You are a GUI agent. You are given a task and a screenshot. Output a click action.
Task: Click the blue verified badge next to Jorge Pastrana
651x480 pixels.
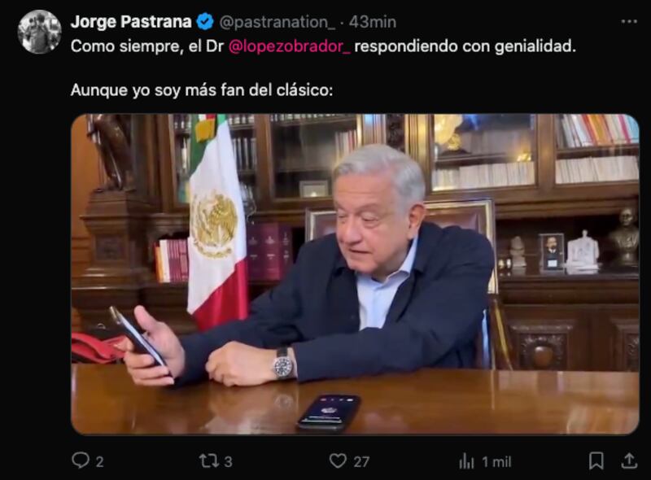205,22
